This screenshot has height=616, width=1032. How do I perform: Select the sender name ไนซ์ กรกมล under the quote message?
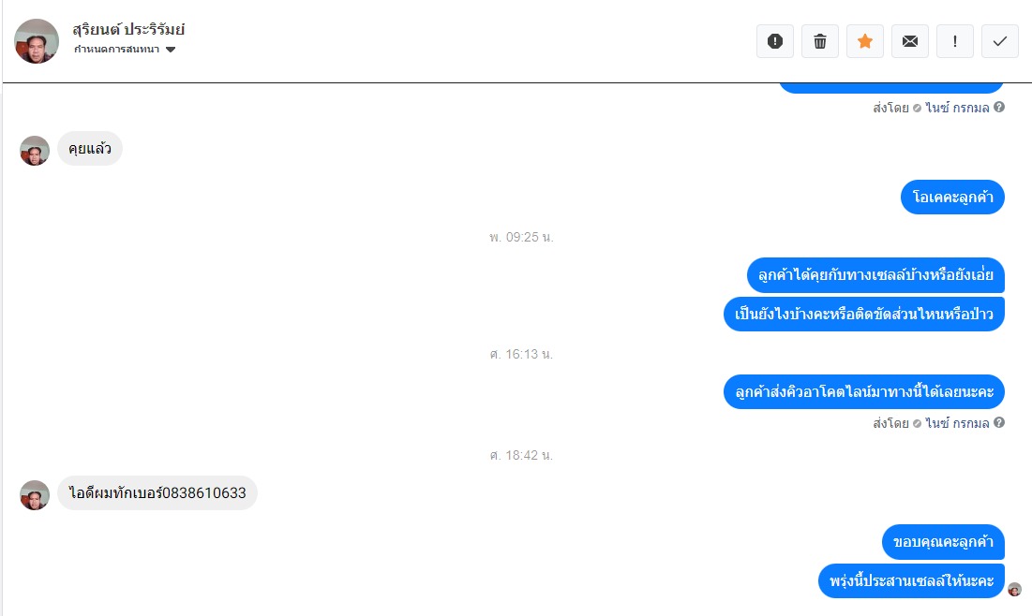coord(958,423)
